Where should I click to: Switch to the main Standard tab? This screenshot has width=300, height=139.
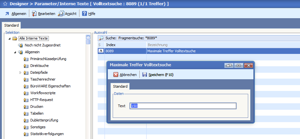pos(11,25)
